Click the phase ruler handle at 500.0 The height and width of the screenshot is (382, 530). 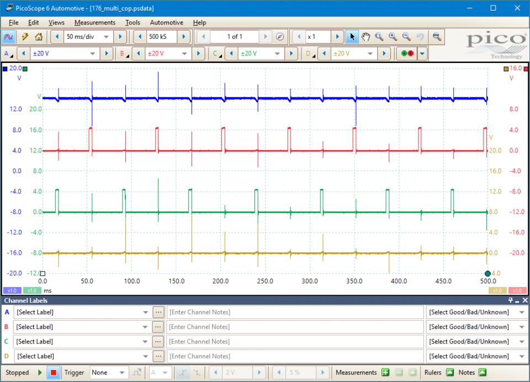coord(487,274)
